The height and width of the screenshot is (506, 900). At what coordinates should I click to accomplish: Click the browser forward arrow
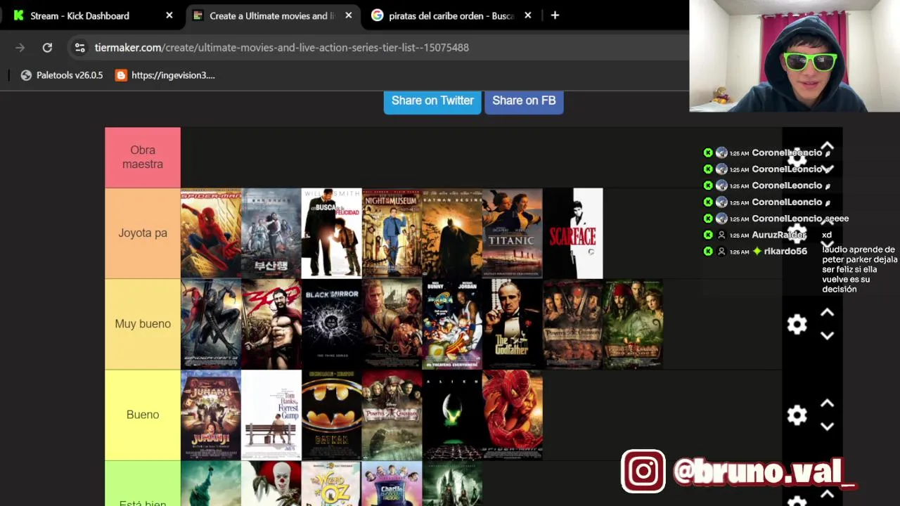coord(20,48)
